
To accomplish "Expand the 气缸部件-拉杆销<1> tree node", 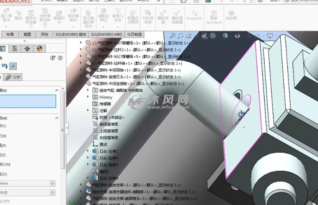I will click(x=81, y=63).
